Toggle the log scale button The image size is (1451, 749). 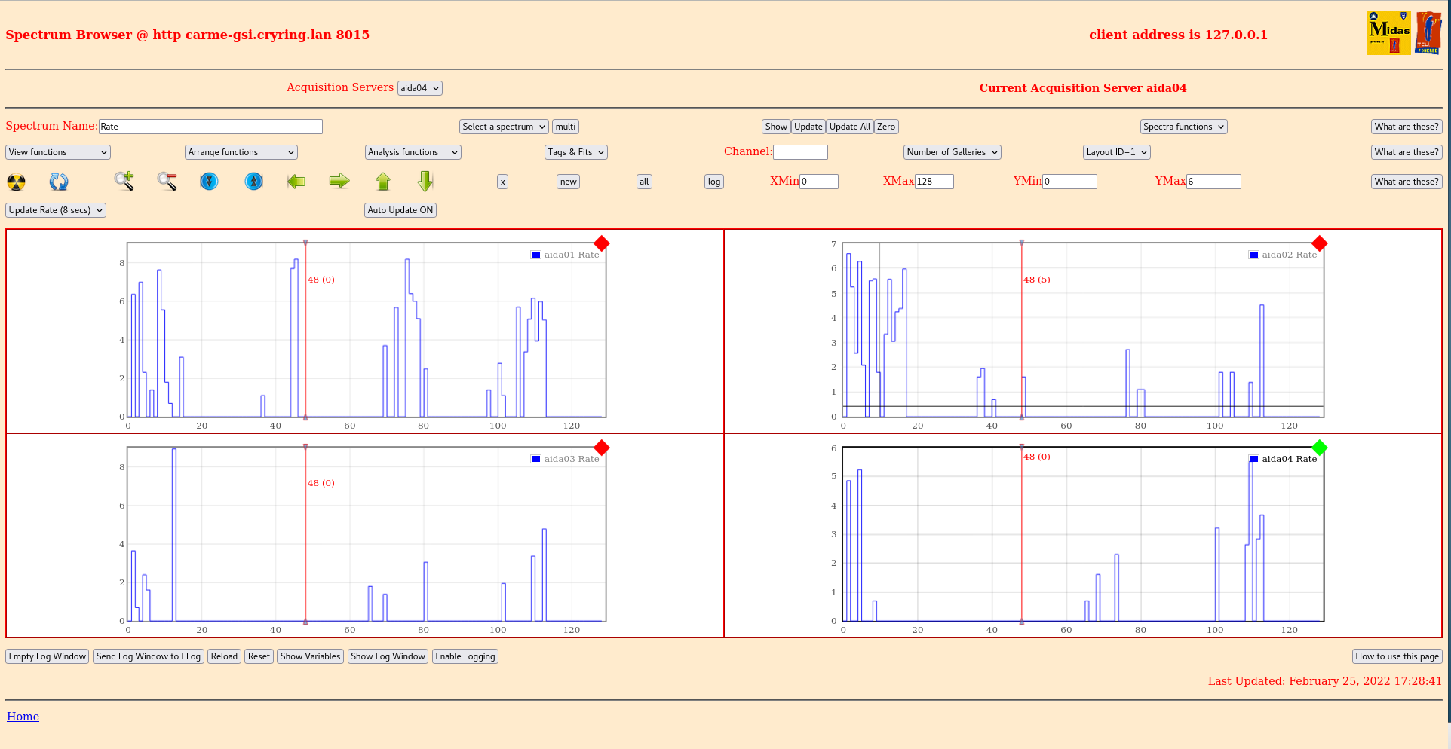[713, 182]
